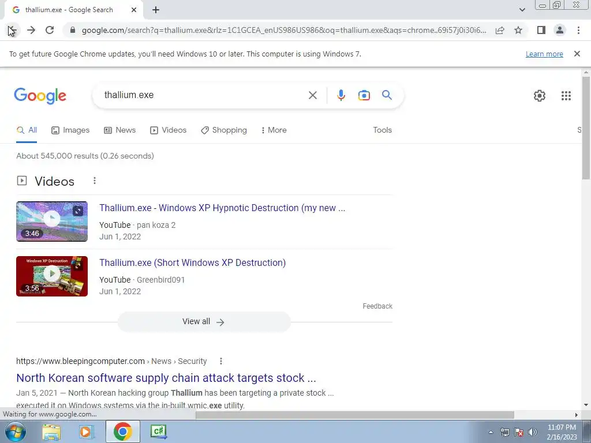
Task: Open Windows Explorer from the taskbar
Action: pyautogui.click(x=51, y=431)
